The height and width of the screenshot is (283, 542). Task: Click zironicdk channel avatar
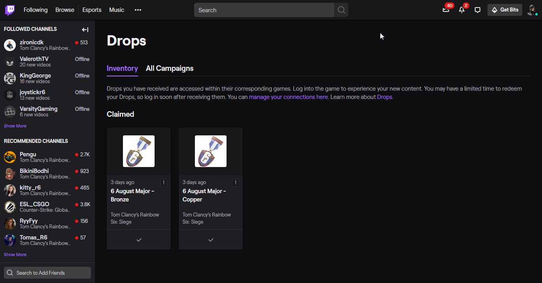click(x=10, y=45)
